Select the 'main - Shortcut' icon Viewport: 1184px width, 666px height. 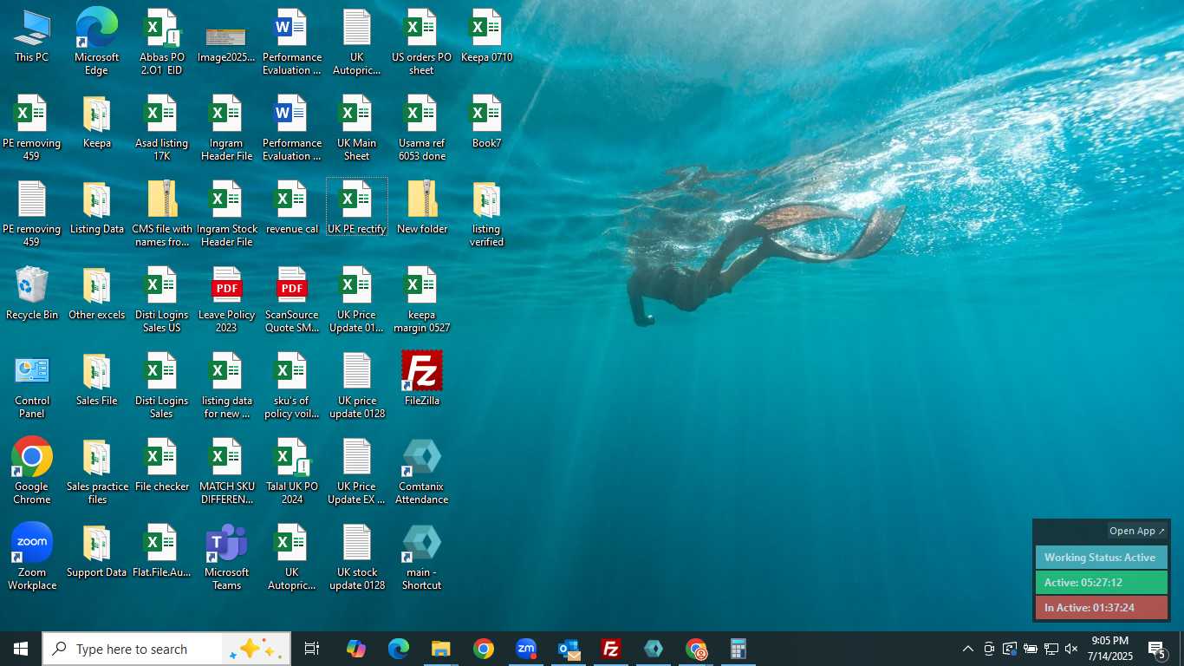pos(422,557)
